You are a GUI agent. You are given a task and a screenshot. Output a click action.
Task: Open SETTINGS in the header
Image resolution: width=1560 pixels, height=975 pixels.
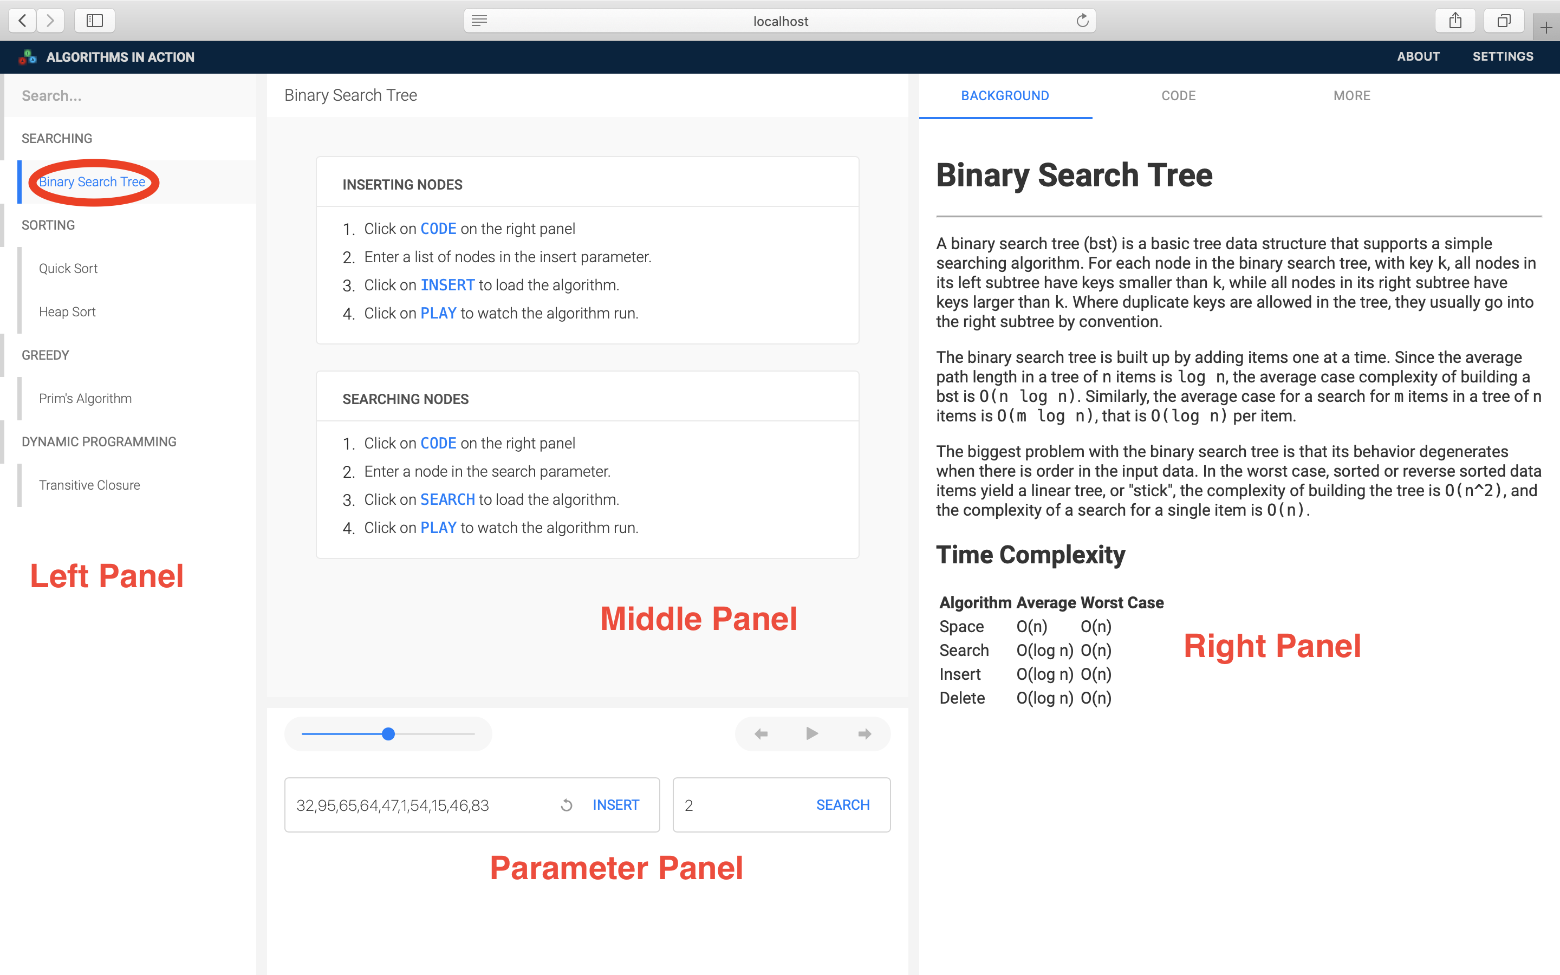click(x=1503, y=57)
